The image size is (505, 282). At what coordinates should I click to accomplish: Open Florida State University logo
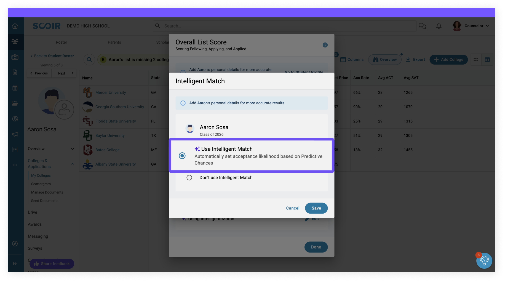[x=88, y=121]
